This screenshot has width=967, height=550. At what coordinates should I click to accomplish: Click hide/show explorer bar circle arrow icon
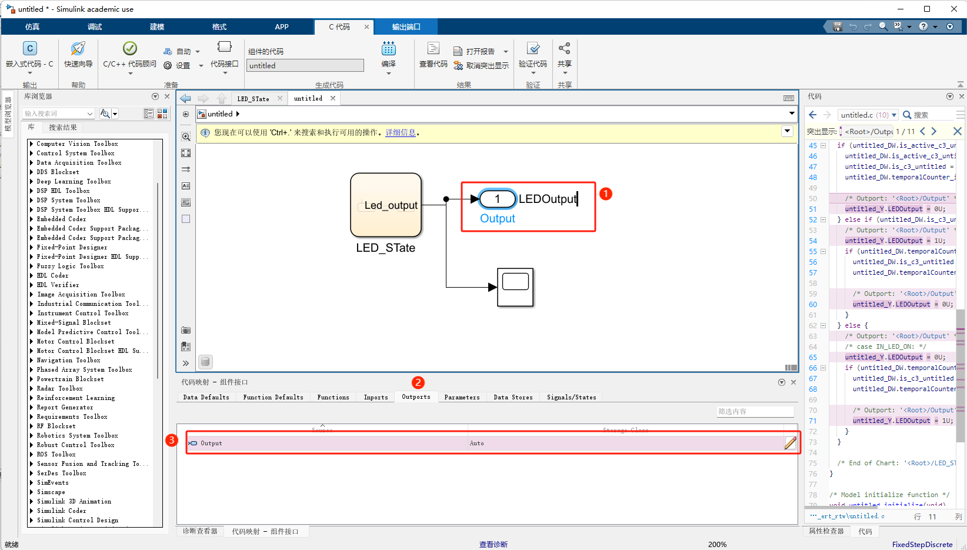pyautogui.click(x=186, y=114)
